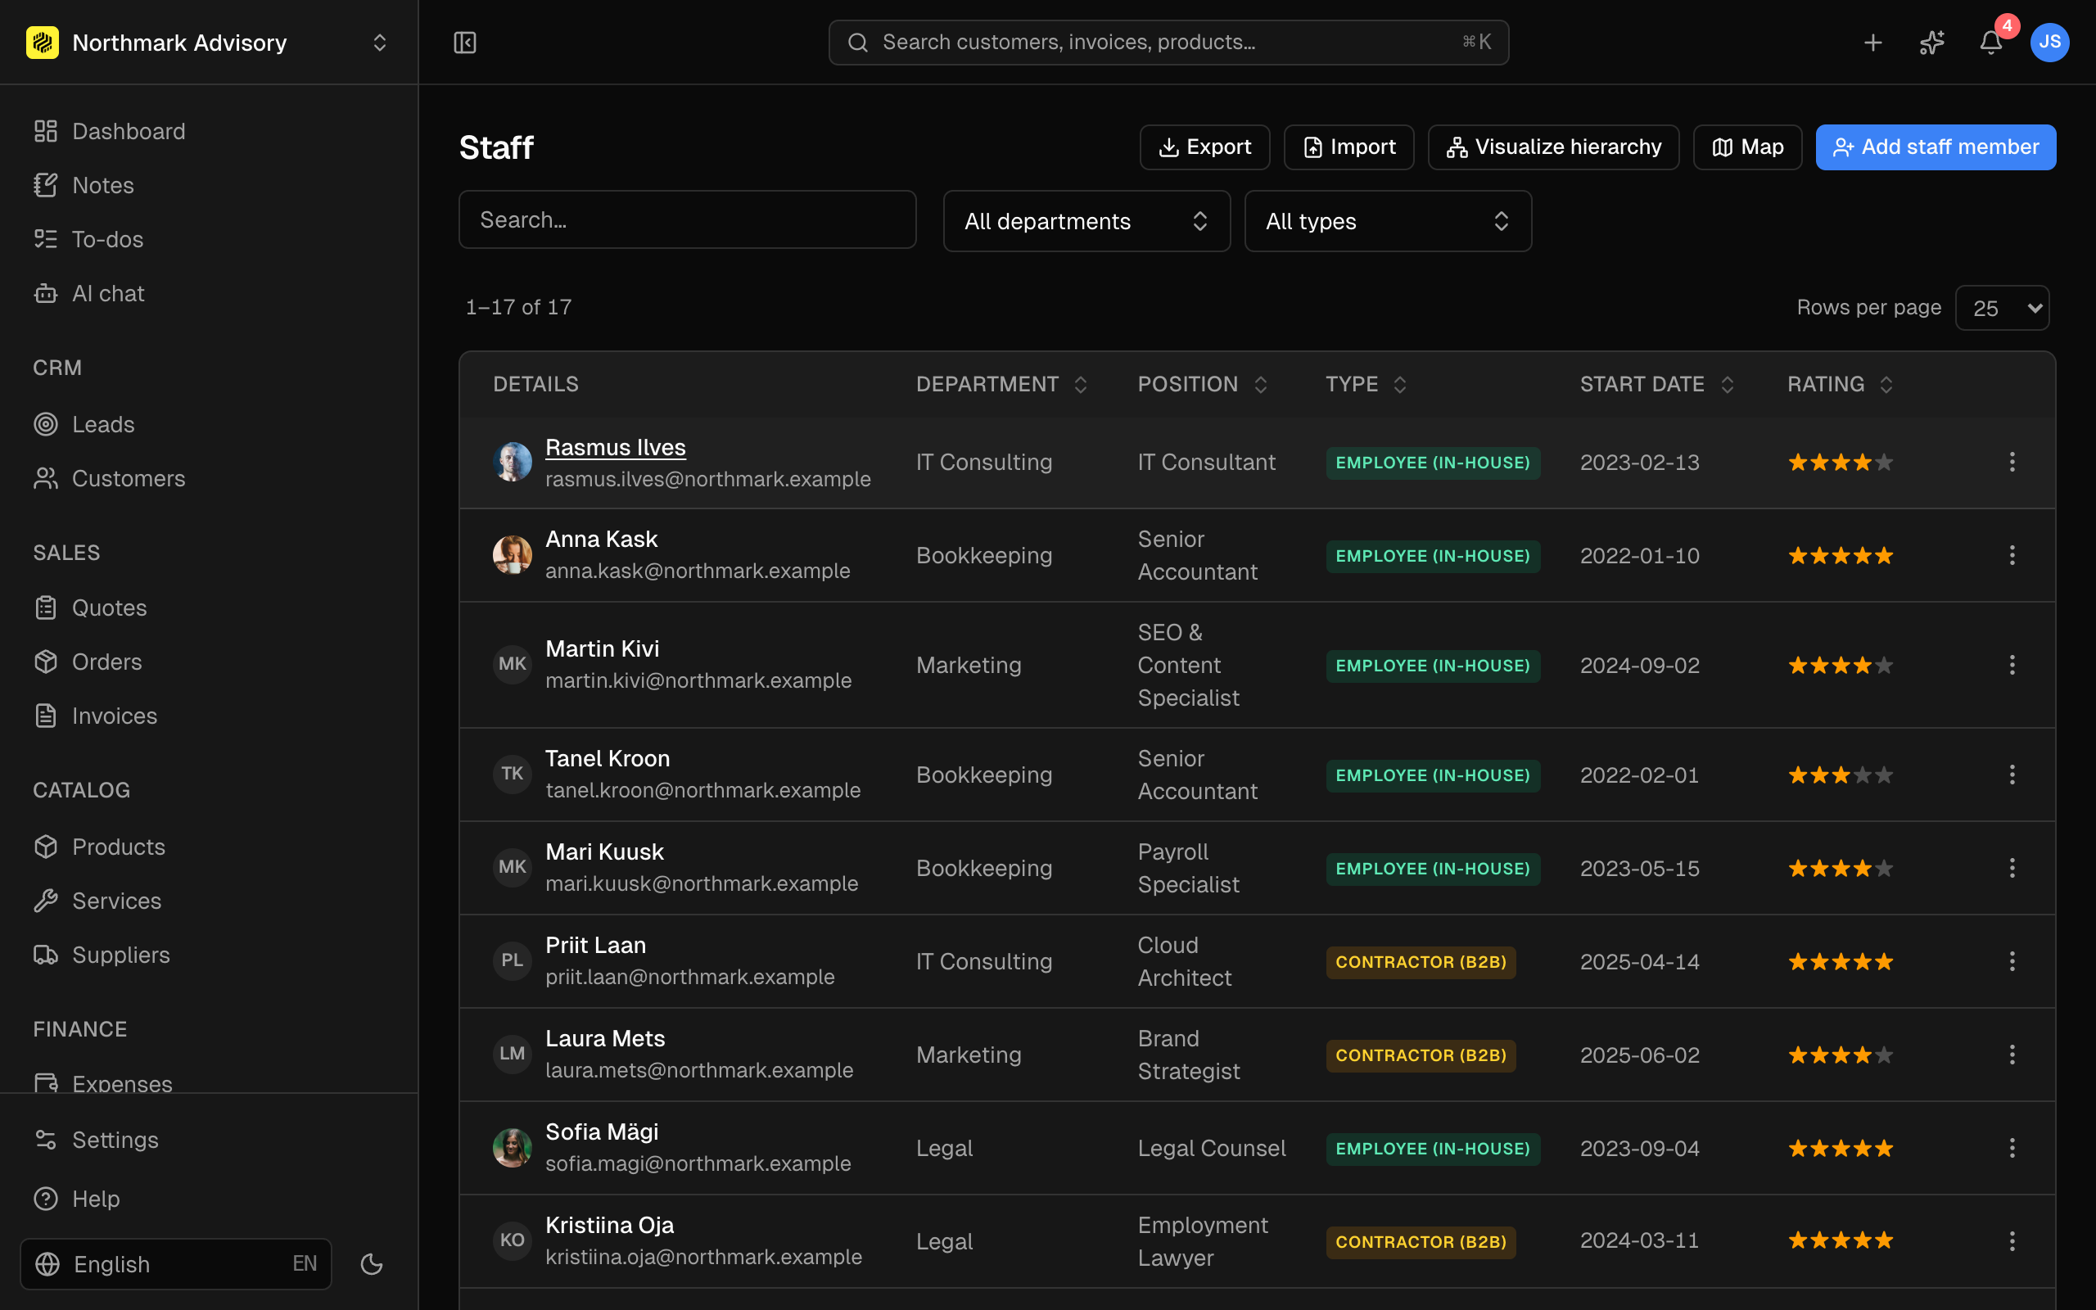Click Tanel Kroon's three-star rating

click(1841, 775)
